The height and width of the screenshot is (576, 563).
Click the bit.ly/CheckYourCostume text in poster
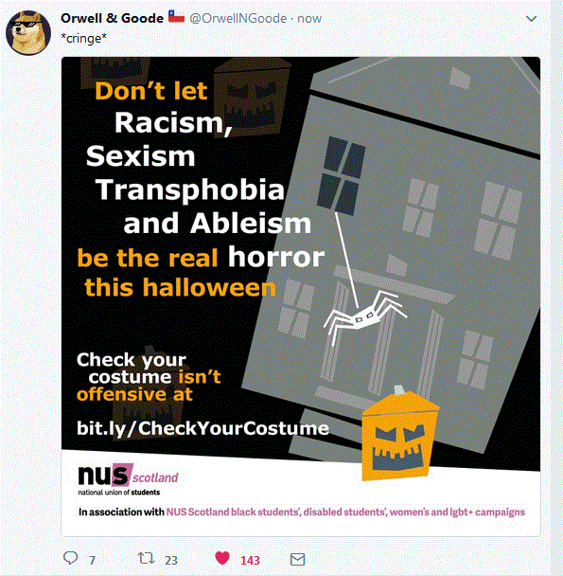tap(202, 428)
